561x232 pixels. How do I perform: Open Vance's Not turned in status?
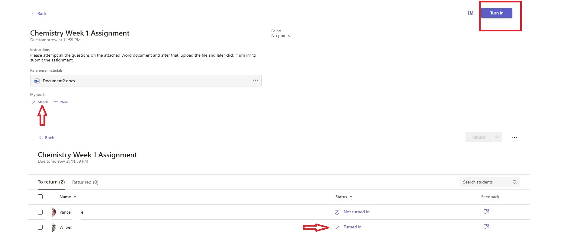356,212
